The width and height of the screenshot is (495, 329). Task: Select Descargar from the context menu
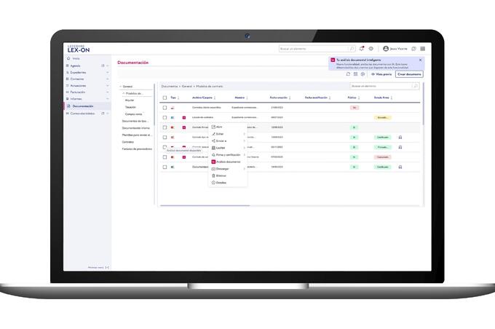click(228, 169)
